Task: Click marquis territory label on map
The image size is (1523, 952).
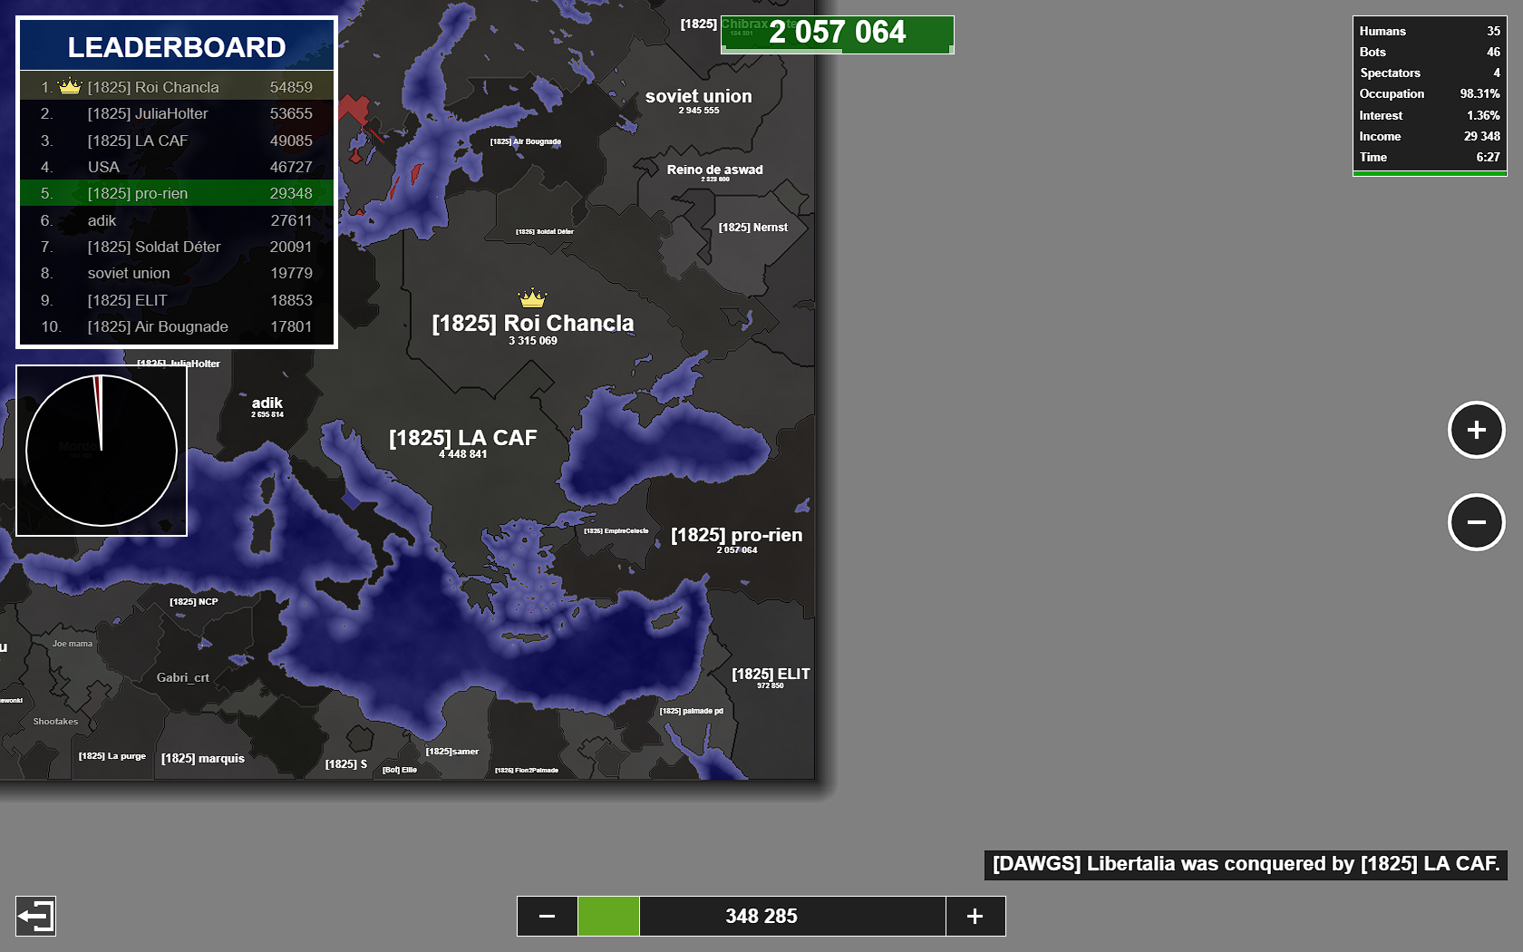Action: point(203,759)
